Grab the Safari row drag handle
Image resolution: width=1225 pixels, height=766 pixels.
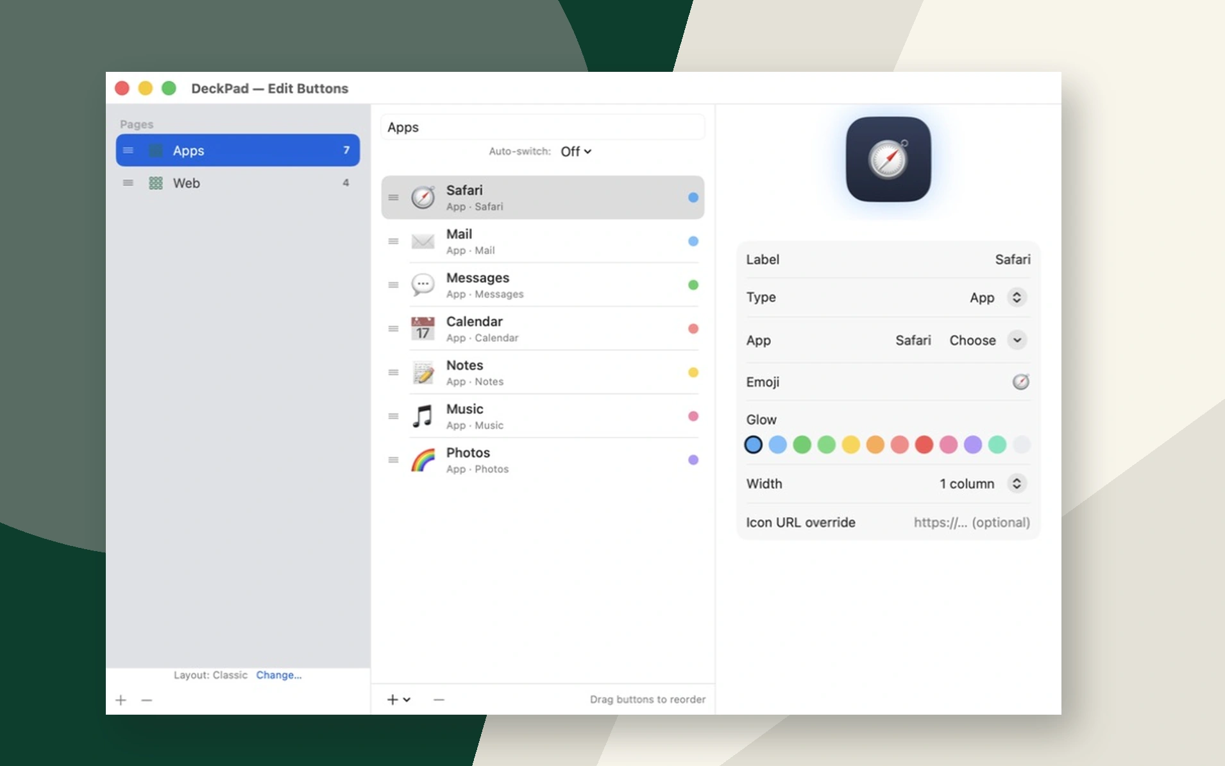pyautogui.click(x=393, y=198)
